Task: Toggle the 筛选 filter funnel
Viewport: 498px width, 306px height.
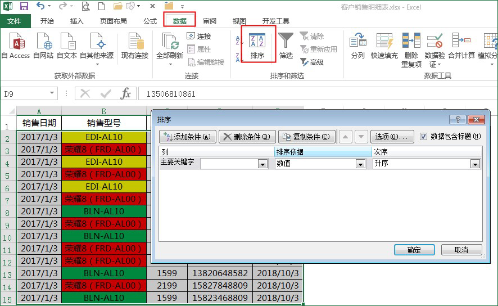Action: click(286, 46)
